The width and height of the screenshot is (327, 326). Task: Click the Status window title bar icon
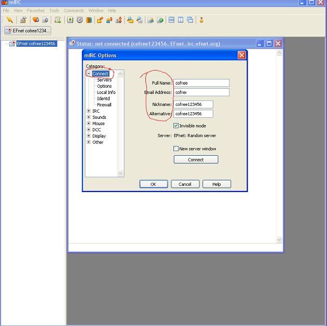(x=72, y=44)
